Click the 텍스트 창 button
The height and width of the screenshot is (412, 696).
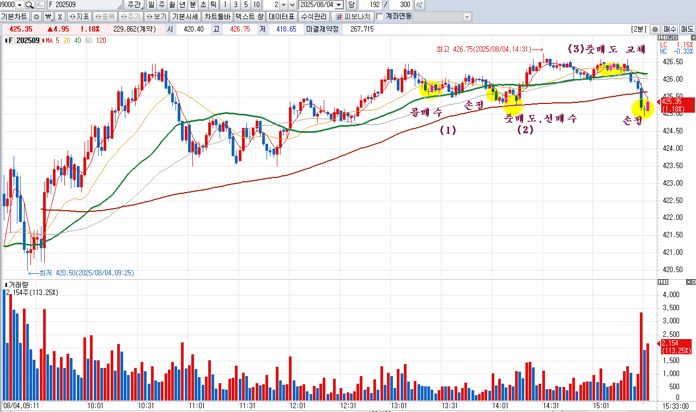click(250, 17)
